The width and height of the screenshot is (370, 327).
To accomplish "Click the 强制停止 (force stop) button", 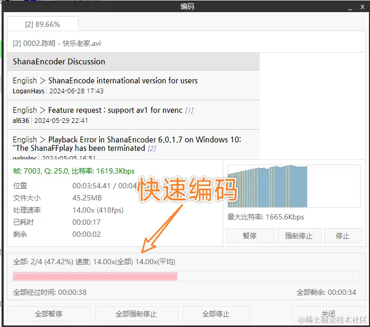I will coord(299,236).
